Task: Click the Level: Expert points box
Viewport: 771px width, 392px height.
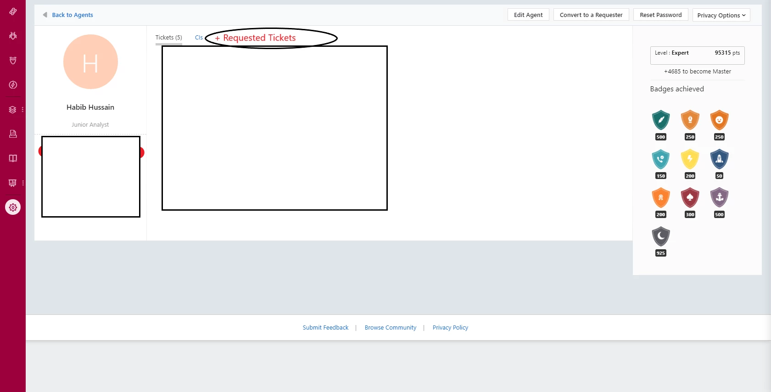Action: (697, 55)
